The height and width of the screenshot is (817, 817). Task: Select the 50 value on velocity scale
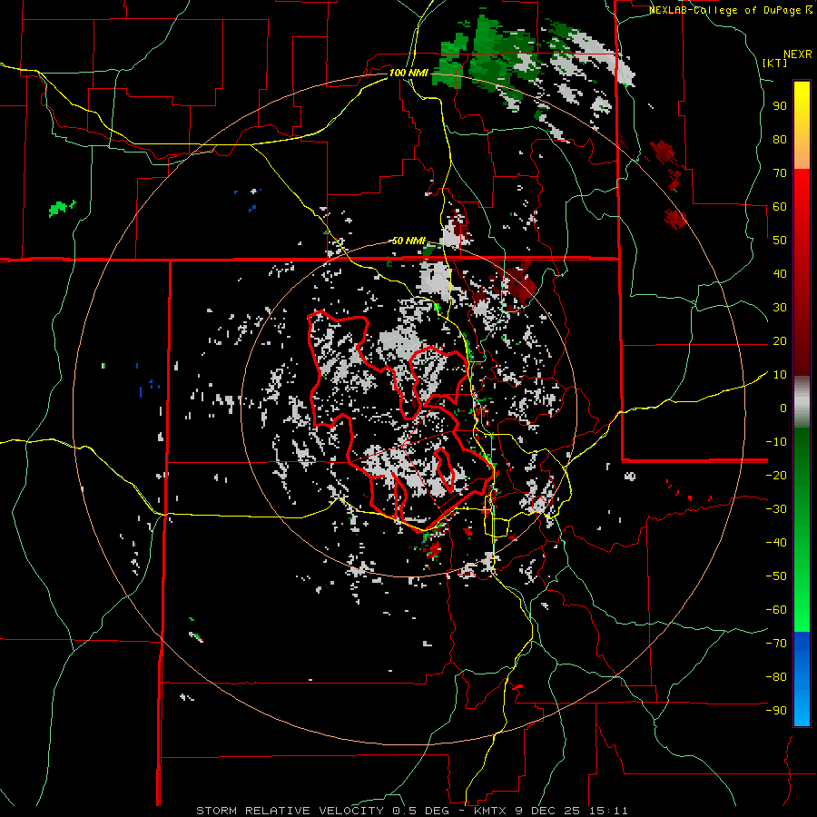780,241
